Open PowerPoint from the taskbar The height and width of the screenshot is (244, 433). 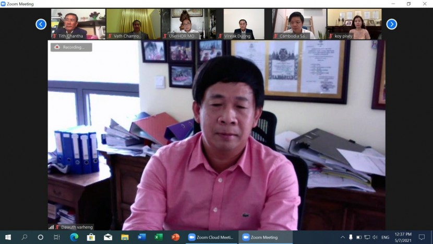[x=175, y=237]
